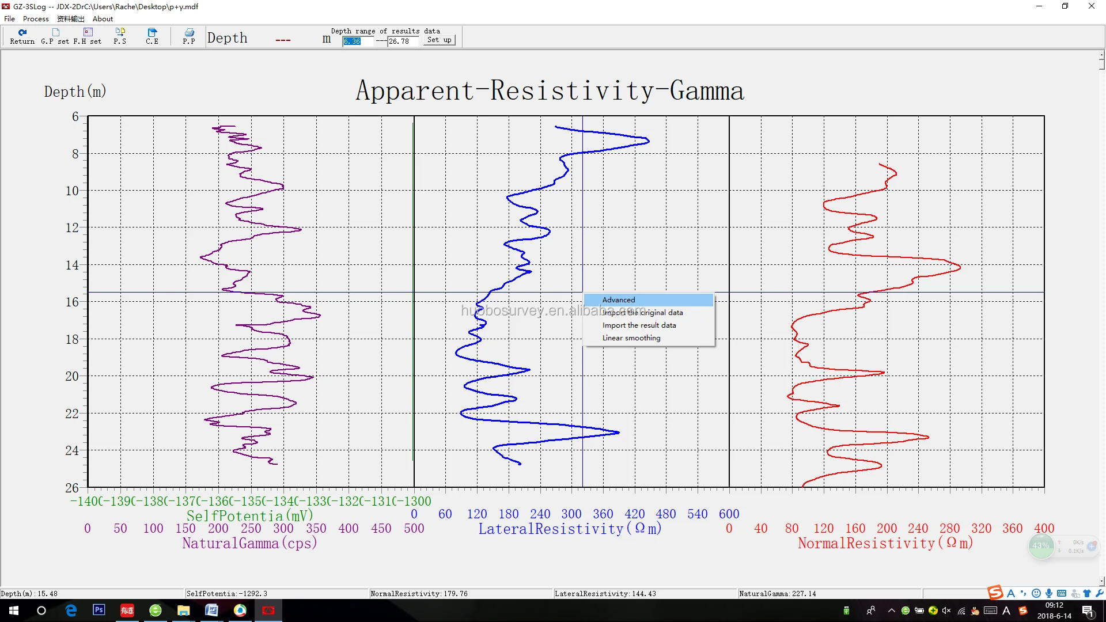Choose Linear smoothing in context menu
Viewport: 1106px width, 622px height.
point(631,338)
